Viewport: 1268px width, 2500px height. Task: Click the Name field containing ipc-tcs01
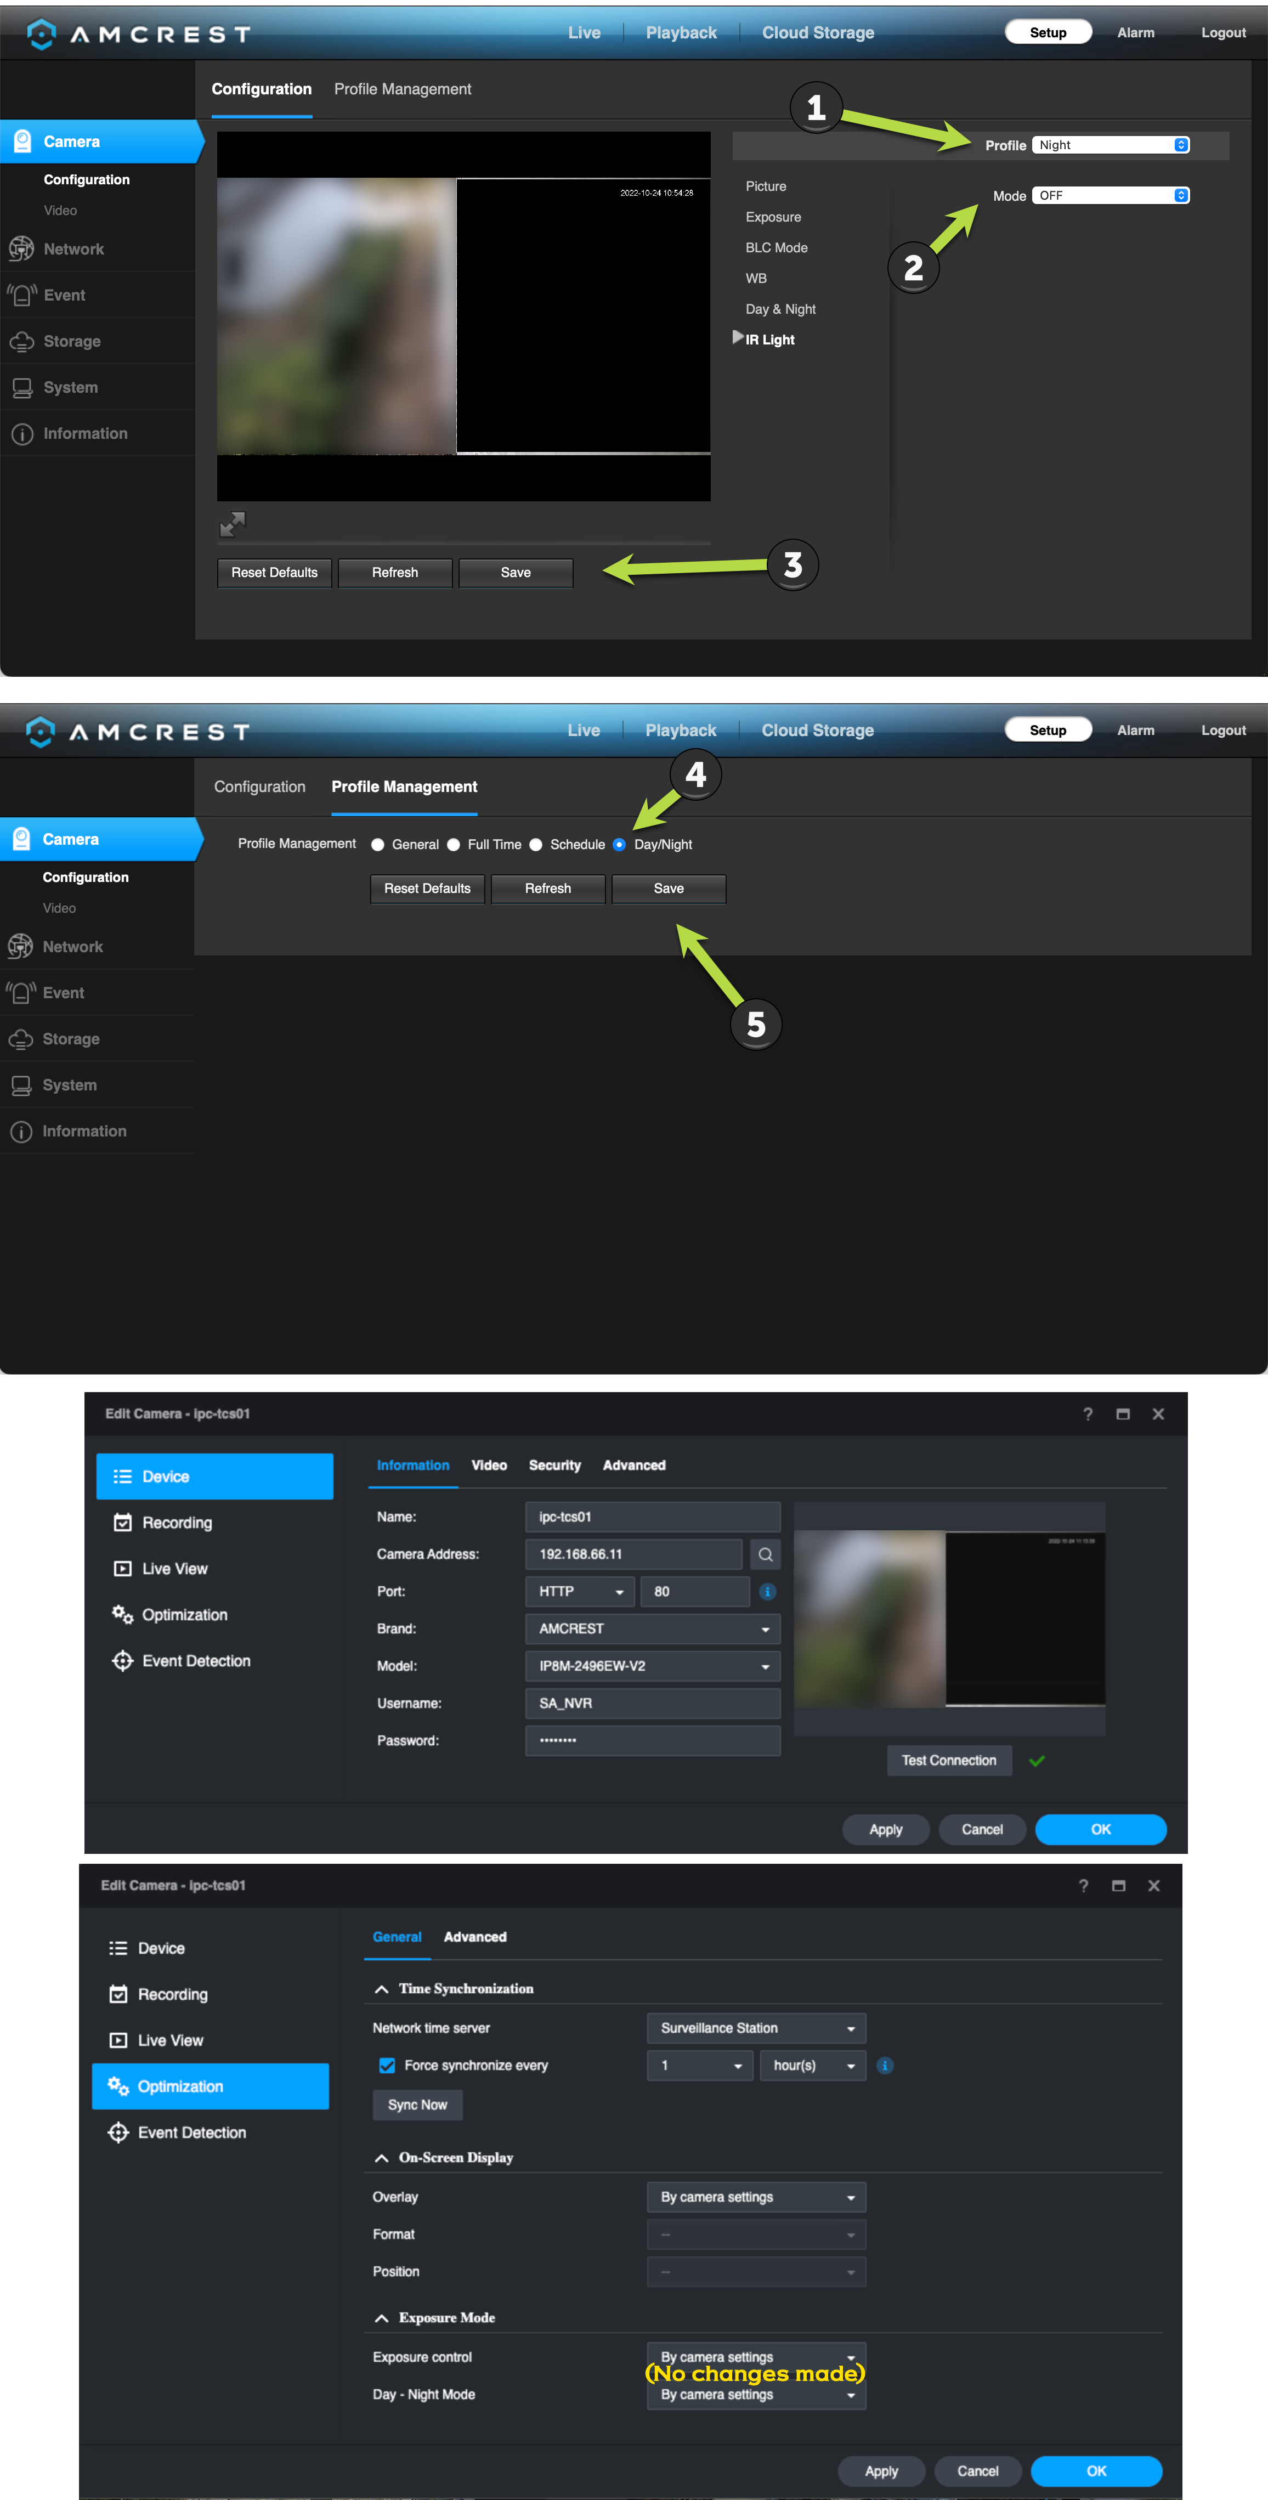tap(652, 1517)
